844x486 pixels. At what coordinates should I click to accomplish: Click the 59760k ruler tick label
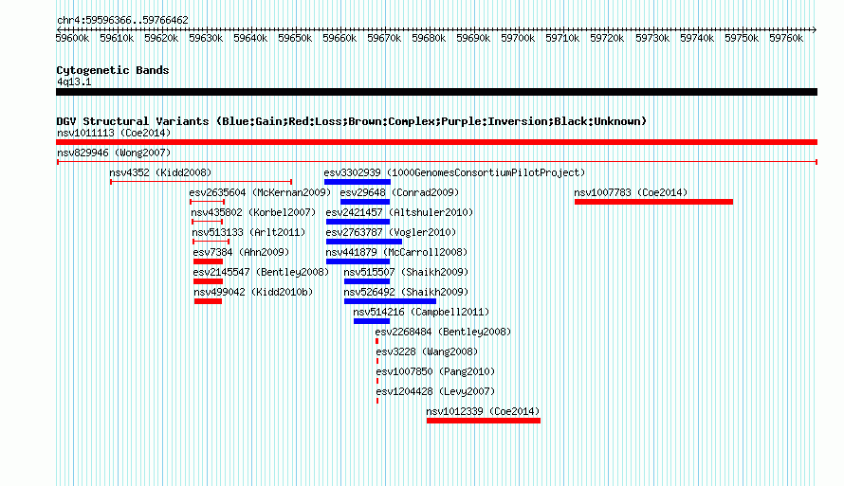pos(786,38)
